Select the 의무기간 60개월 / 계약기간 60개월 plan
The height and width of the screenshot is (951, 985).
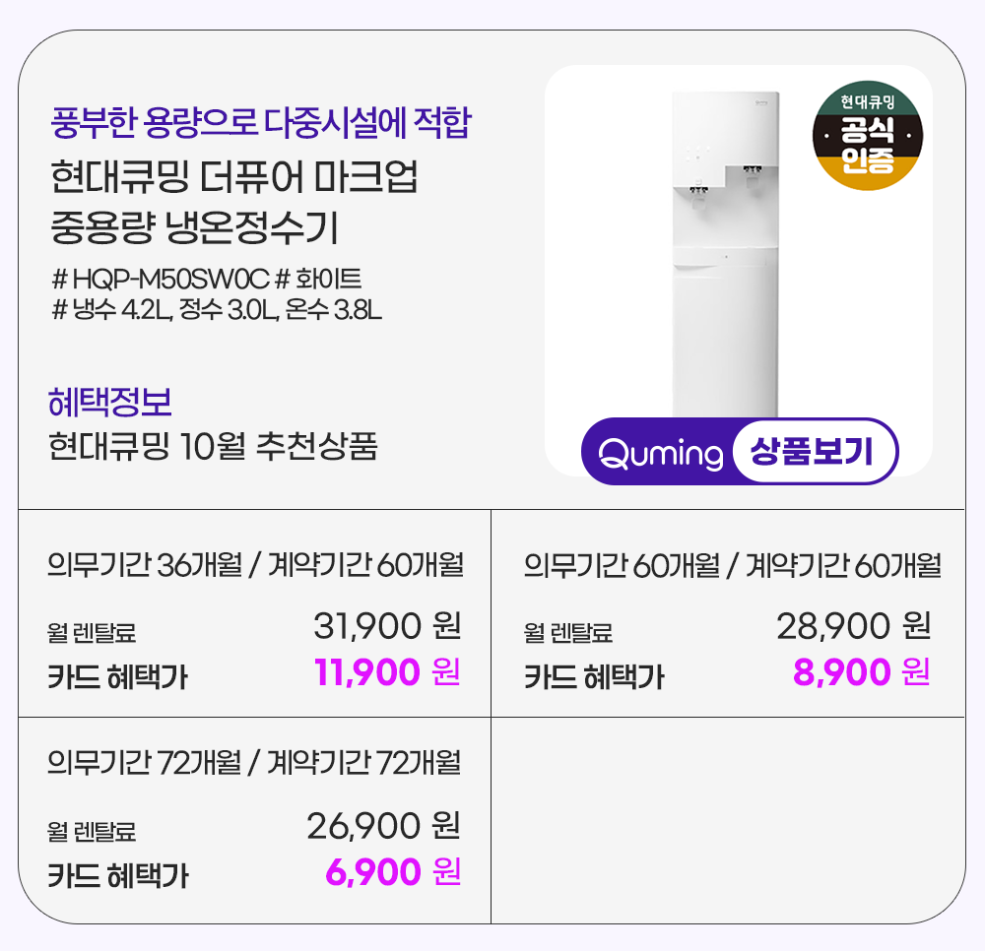(x=732, y=566)
